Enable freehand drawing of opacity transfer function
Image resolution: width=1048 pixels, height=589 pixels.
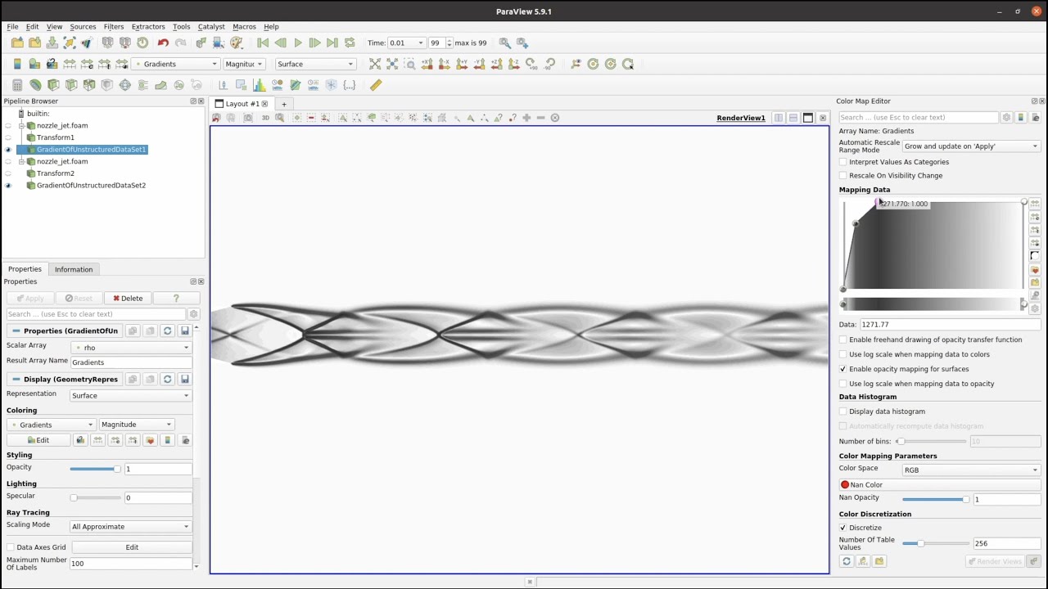[x=843, y=339]
